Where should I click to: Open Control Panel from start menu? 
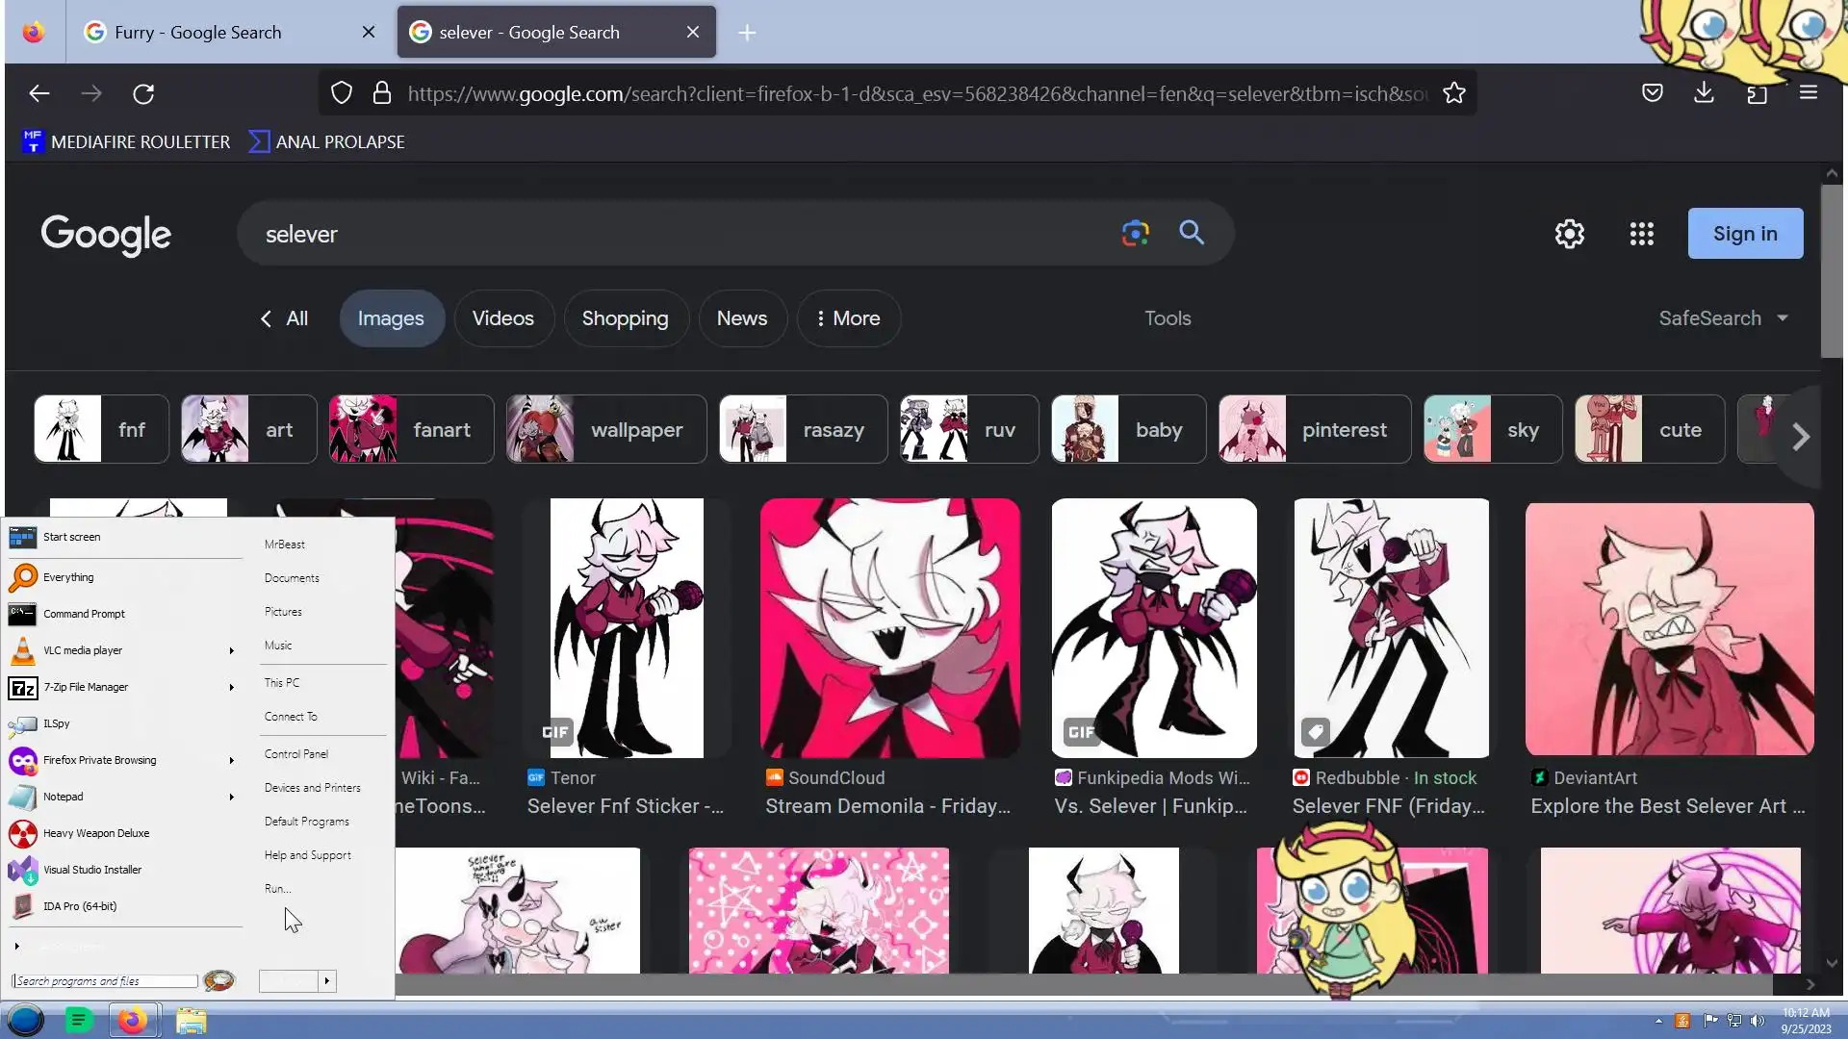pos(295,754)
